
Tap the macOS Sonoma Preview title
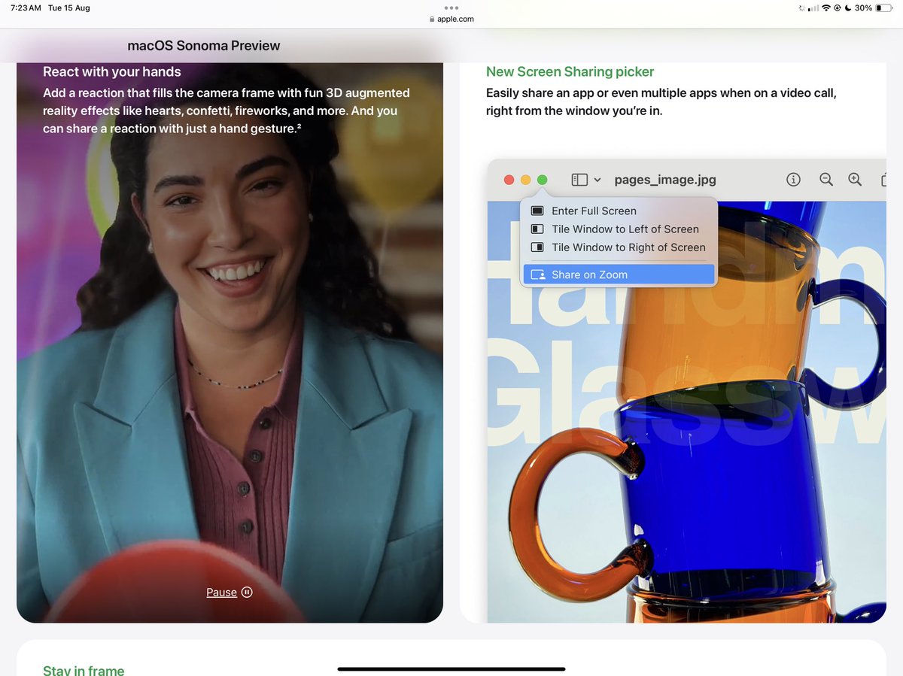(204, 45)
